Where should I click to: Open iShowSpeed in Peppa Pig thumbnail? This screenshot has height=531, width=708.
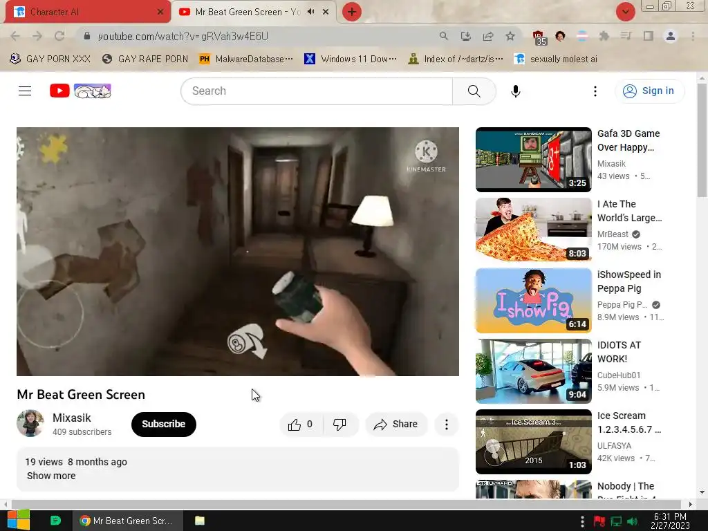tap(533, 300)
